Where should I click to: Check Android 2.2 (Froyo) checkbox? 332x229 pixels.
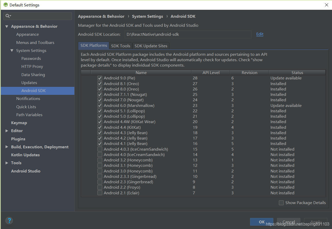[100, 187]
